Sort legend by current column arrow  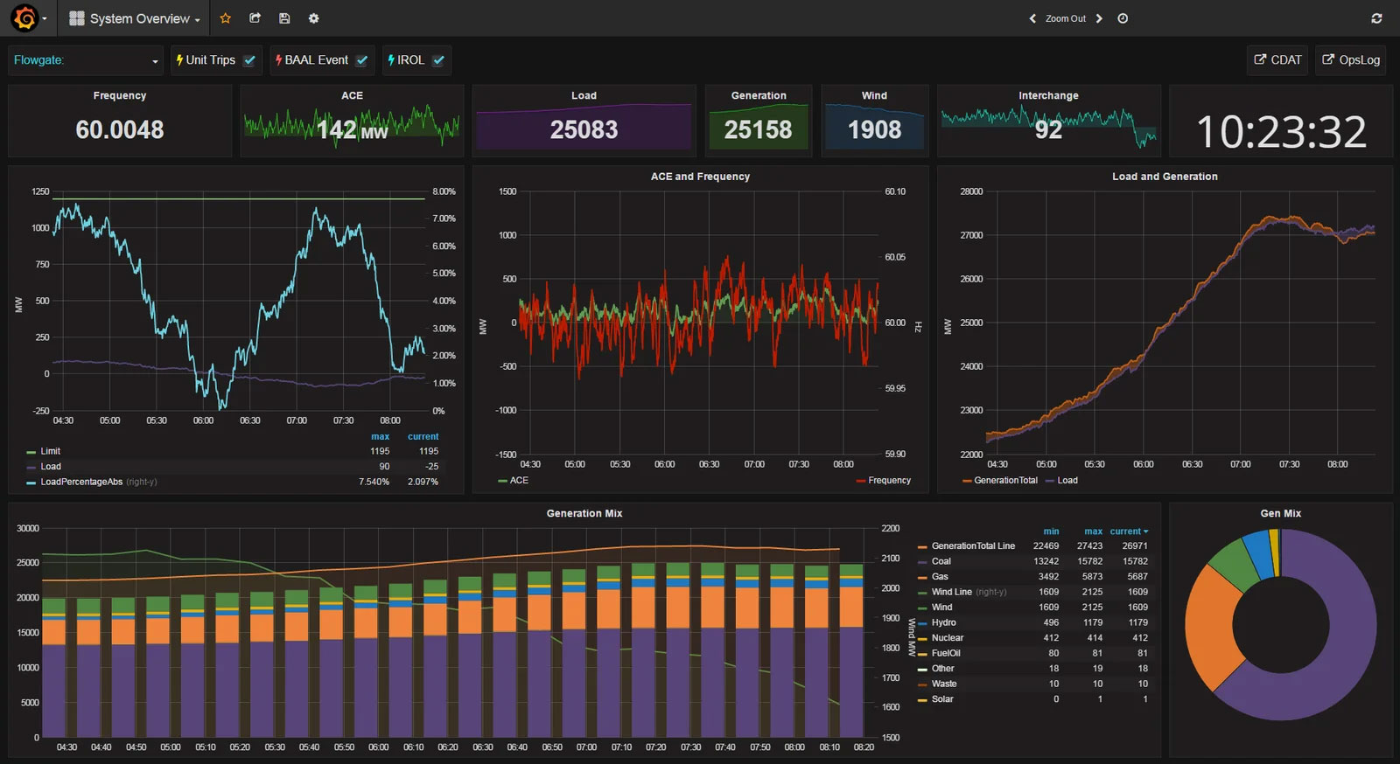click(x=1145, y=531)
